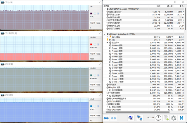The width and height of the screenshot is (187, 123).
Task: Click the network monitors remote icon
Action: (140, 118)
